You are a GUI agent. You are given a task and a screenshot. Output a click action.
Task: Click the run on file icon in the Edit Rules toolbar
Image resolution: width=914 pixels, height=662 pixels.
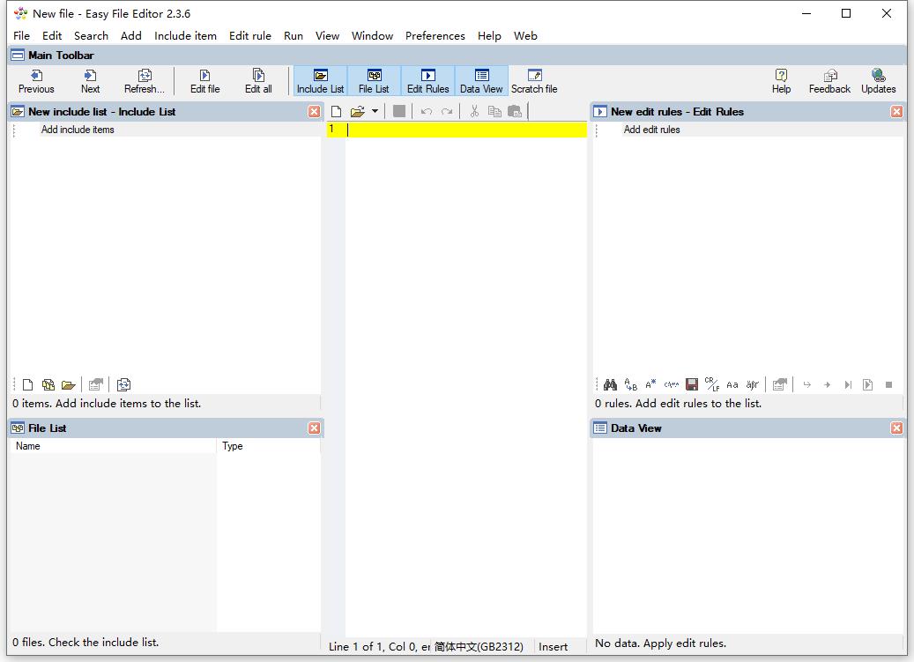(868, 384)
